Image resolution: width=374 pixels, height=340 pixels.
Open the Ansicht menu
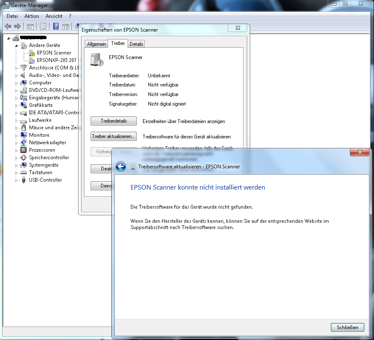54,16
